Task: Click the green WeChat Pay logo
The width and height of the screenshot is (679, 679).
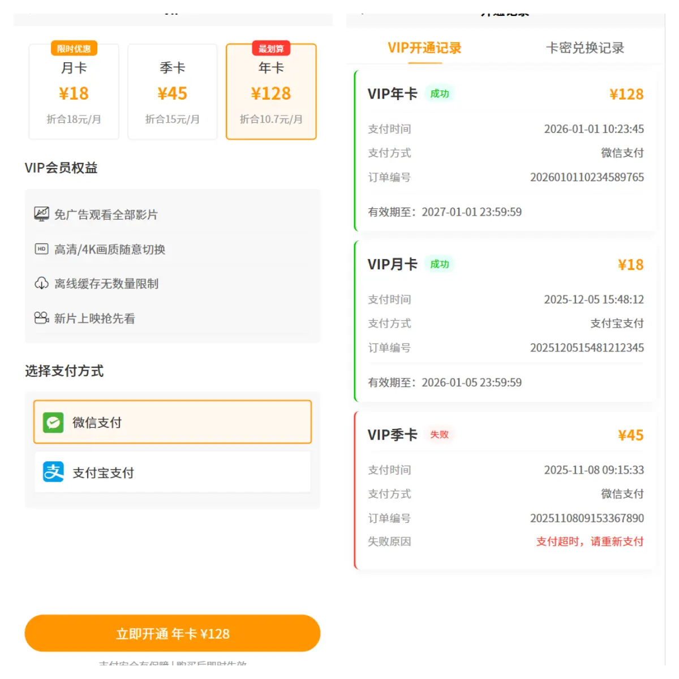Action: click(53, 422)
